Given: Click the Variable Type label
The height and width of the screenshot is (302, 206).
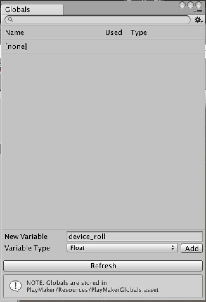Looking at the screenshot, I should (x=27, y=248).
